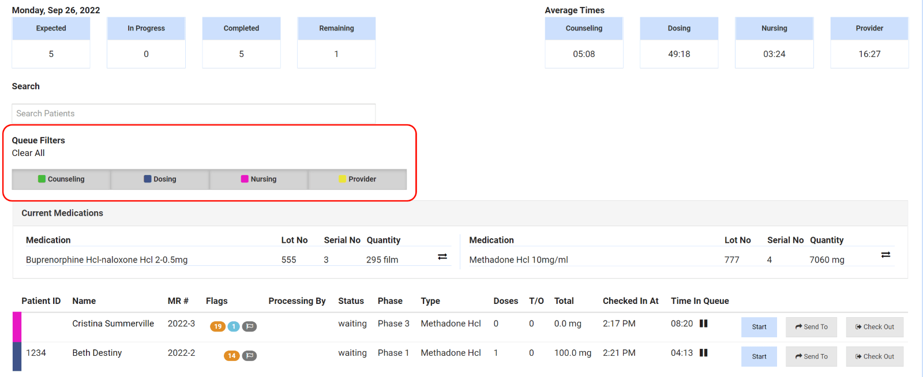Toggle the Counseling queue filter
The image size is (923, 377).
(x=61, y=179)
